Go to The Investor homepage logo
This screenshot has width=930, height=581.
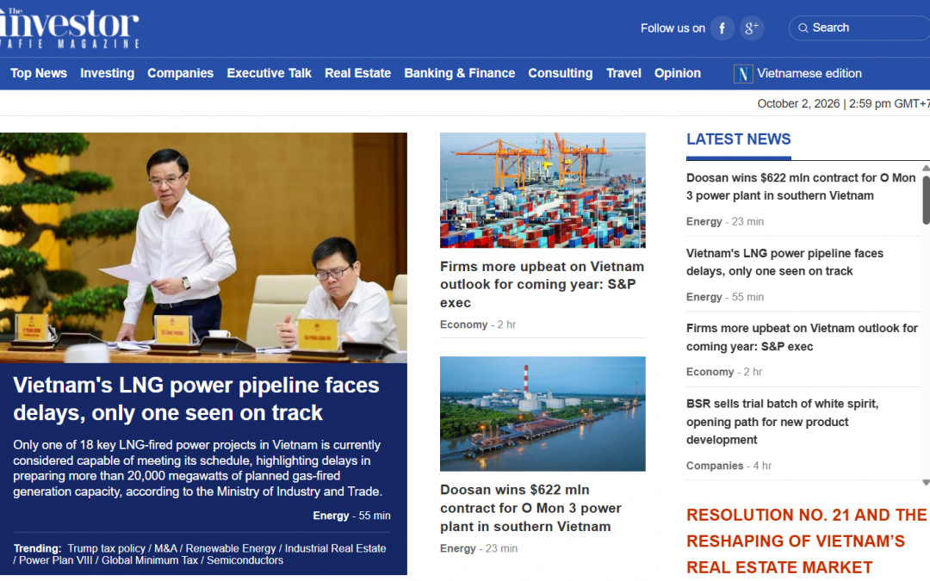[x=70, y=28]
